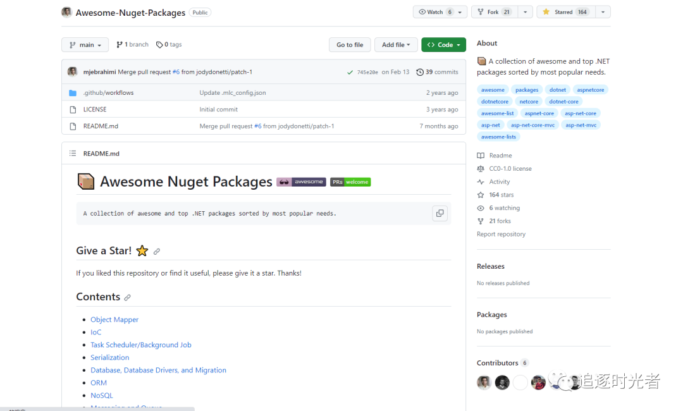Open the main branch selector
This screenshot has width=683, height=411.
click(x=85, y=45)
